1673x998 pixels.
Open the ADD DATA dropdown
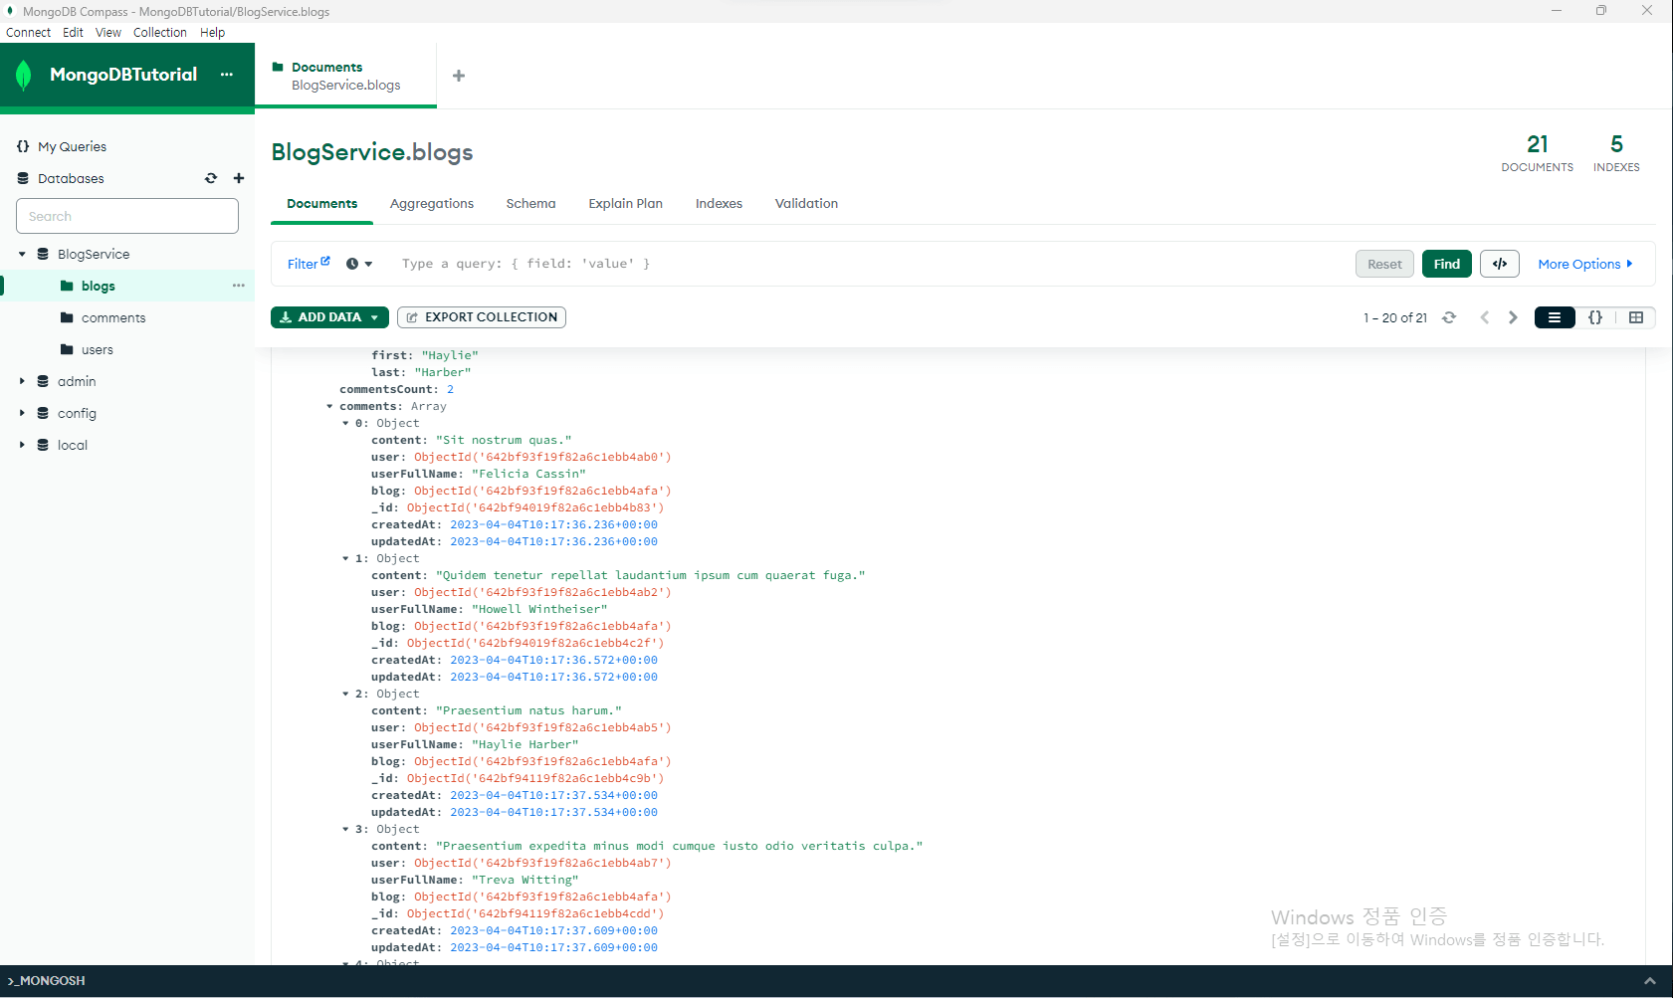coord(329,317)
